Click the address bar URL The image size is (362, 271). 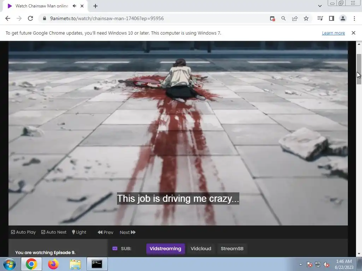(x=107, y=18)
